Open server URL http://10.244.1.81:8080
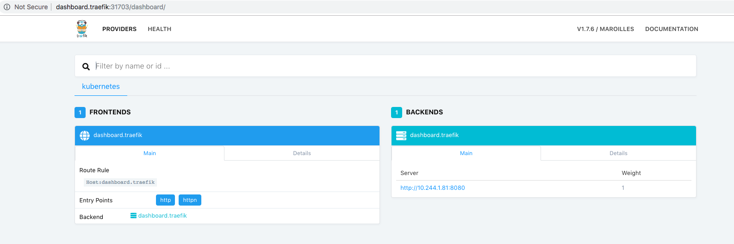The image size is (734, 244). (x=433, y=188)
